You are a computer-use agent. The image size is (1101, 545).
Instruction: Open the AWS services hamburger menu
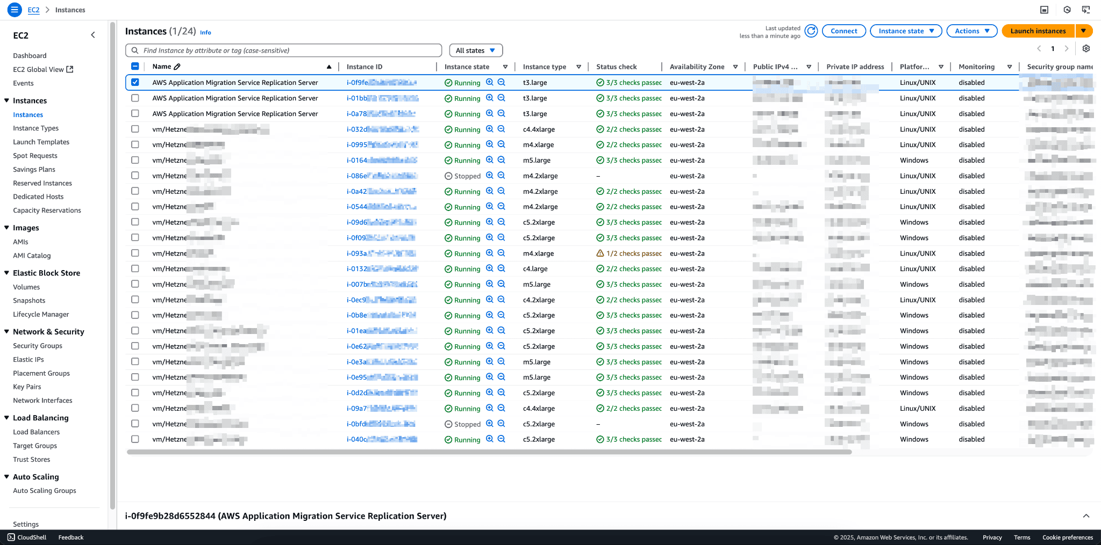(x=15, y=10)
